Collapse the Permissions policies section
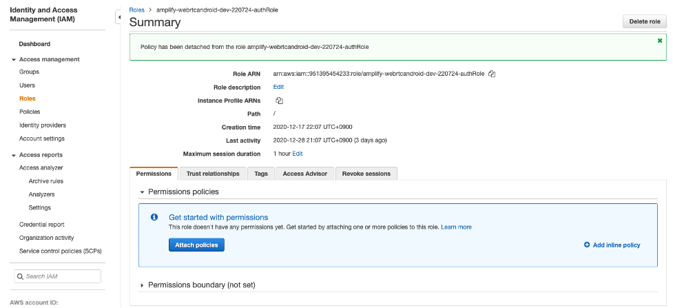Screen dimensions: 673x308 tap(142, 192)
